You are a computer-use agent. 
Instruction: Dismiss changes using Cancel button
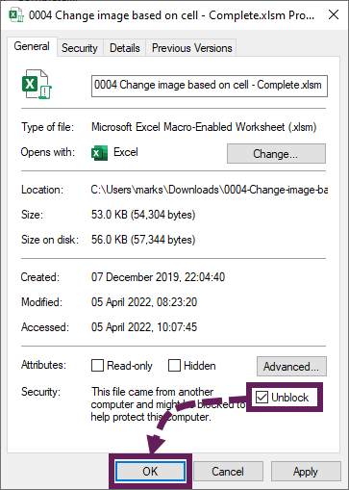pyautogui.click(x=228, y=472)
